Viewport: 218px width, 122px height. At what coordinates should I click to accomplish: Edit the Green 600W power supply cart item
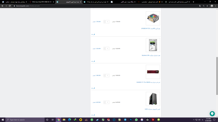(x=94, y=35)
